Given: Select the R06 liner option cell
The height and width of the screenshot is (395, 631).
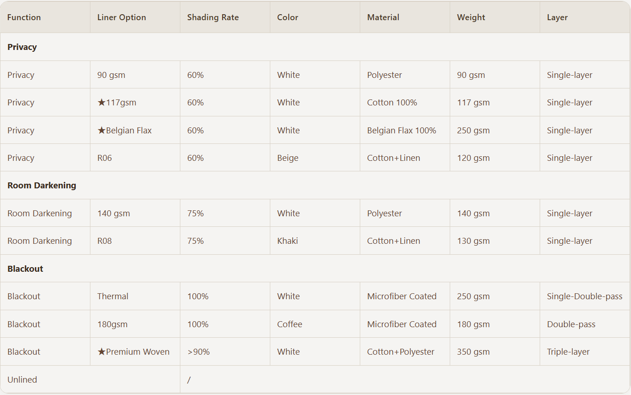Looking at the screenshot, I should tap(135, 158).
